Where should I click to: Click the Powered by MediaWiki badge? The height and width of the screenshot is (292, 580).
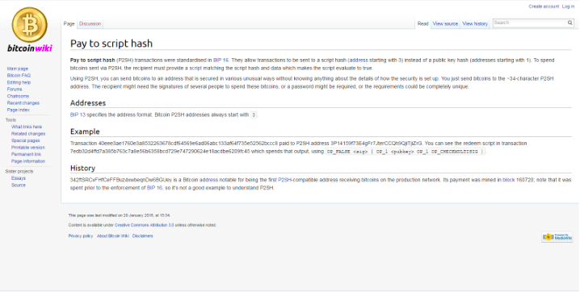coord(557,237)
